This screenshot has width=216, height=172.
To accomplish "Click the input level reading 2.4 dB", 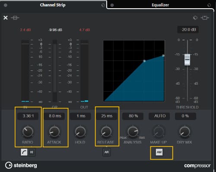I will [x=25, y=30].
